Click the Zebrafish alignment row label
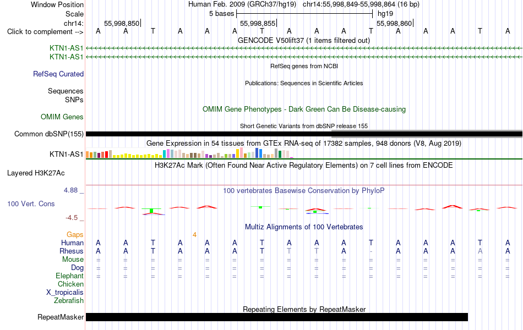Image resolution: width=523 pixels, height=330 pixels. pos(69,301)
